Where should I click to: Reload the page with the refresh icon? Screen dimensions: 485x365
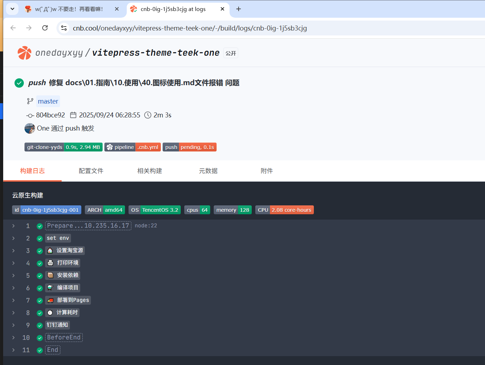[x=45, y=28]
